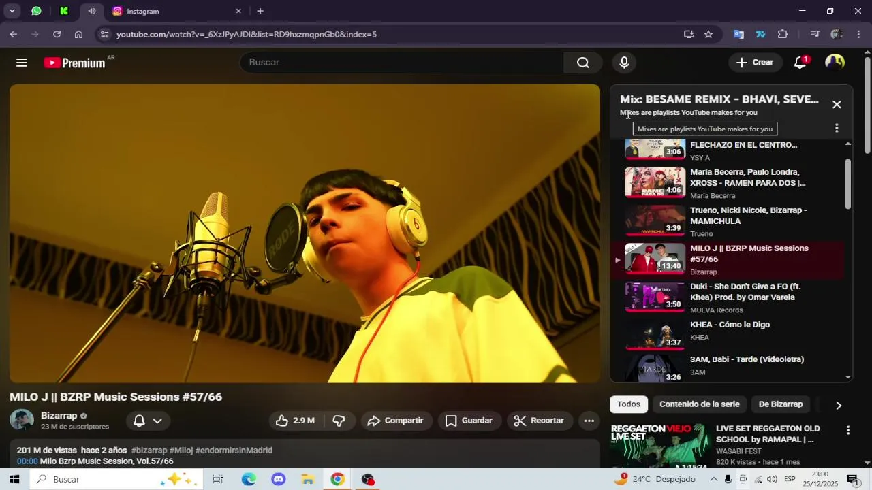The image size is (872, 490).
Task: Click the address bar URL
Action: click(247, 34)
